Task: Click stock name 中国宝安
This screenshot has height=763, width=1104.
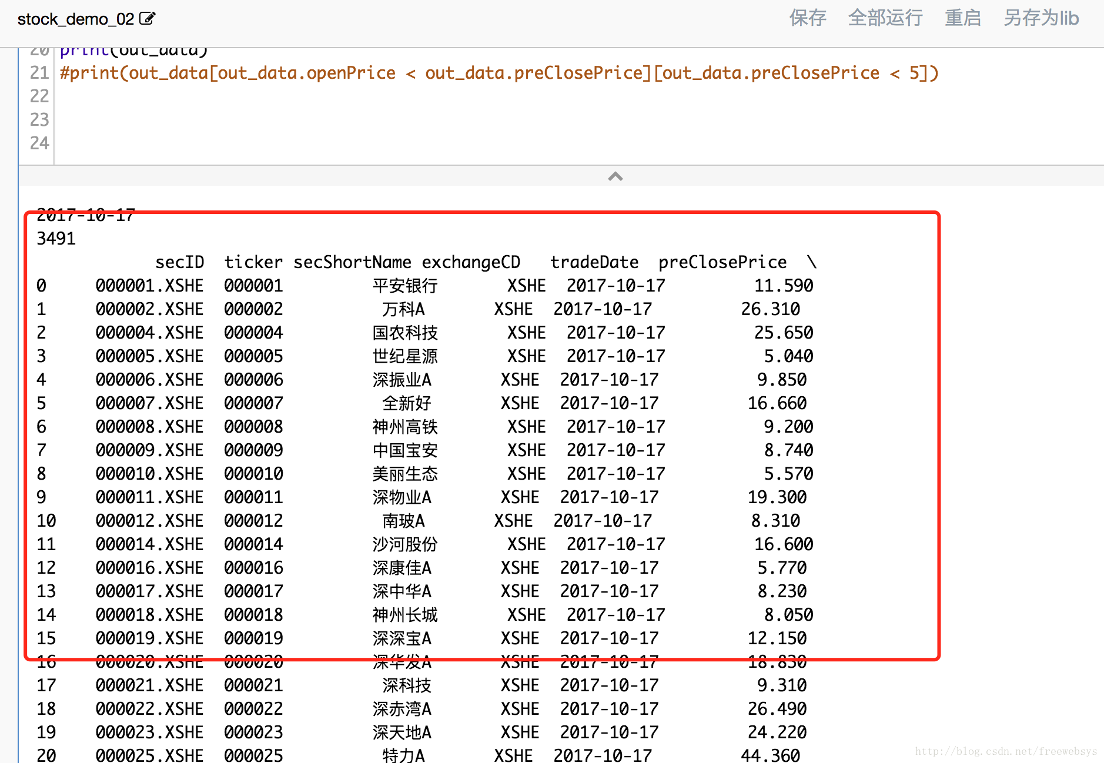Action: 405,450
